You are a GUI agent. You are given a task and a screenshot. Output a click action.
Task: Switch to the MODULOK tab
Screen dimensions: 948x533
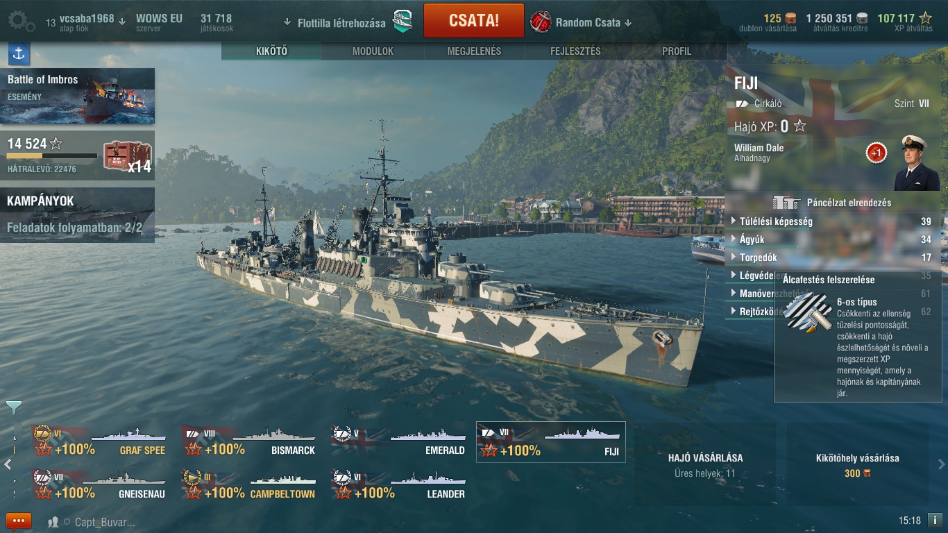click(373, 51)
